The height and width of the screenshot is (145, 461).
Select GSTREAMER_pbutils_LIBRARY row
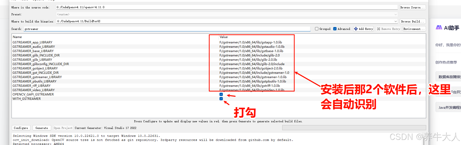click(x=219, y=81)
